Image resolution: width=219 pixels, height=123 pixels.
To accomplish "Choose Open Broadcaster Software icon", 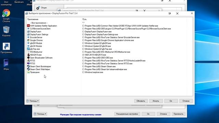I will 28,58.
